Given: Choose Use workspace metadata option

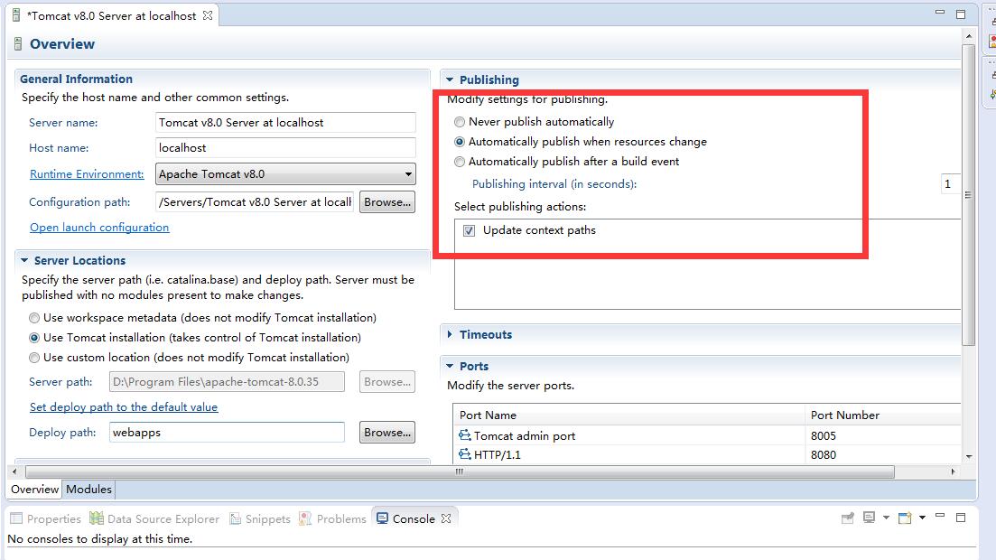Looking at the screenshot, I should 34,318.
